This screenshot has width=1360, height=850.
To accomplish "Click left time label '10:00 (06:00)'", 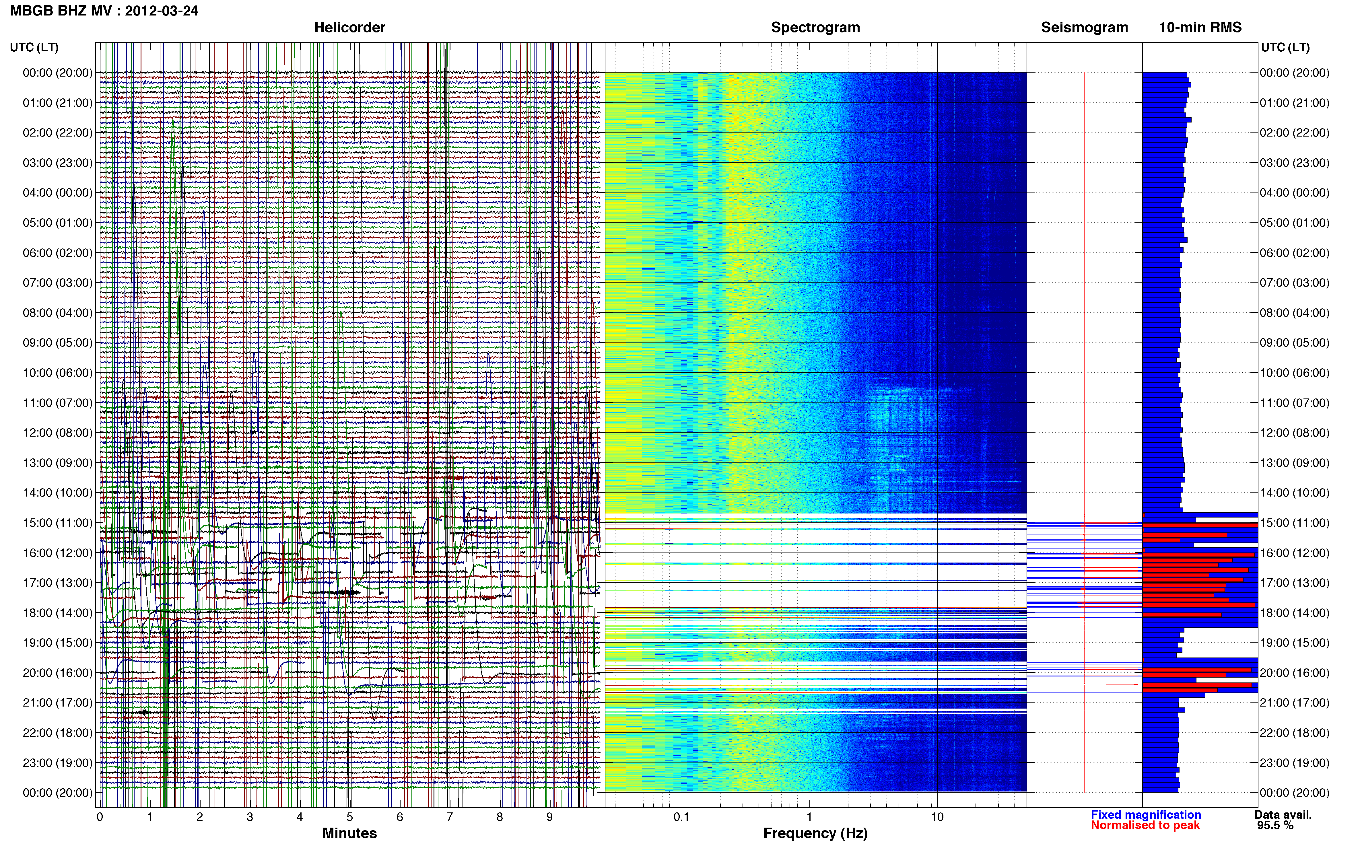I will coord(57,373).
